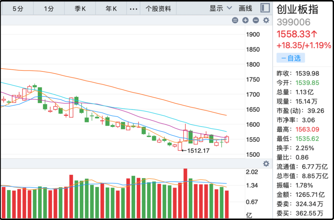
Task: Select the 年K period tab
Action: coord(111,9)
